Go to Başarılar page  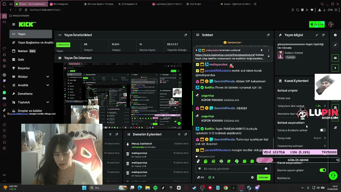31,68
